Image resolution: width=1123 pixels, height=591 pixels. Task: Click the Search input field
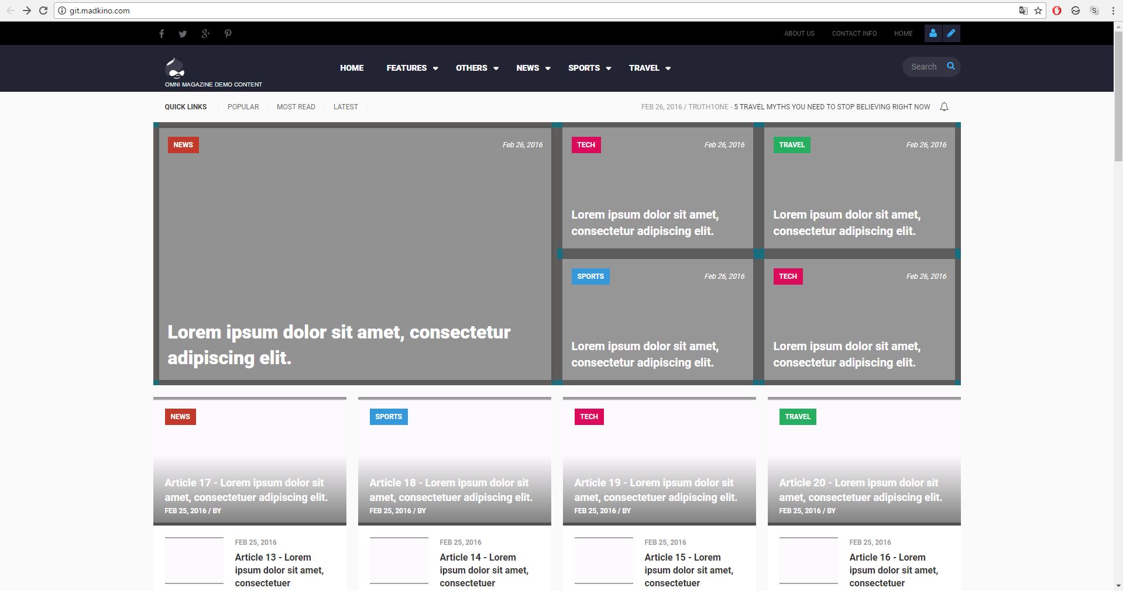click(x=926, y=67)
